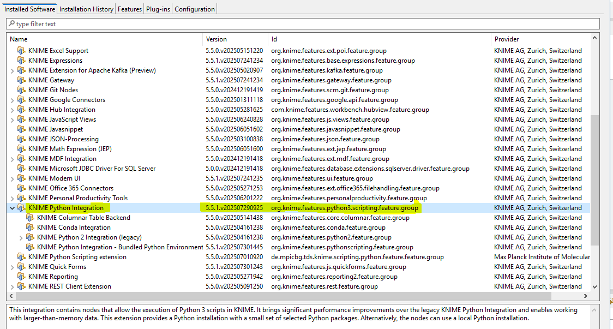Click the KNIME Conda Integration feature icon
Screen dimensions: 613x329
[x=30, y=228]
